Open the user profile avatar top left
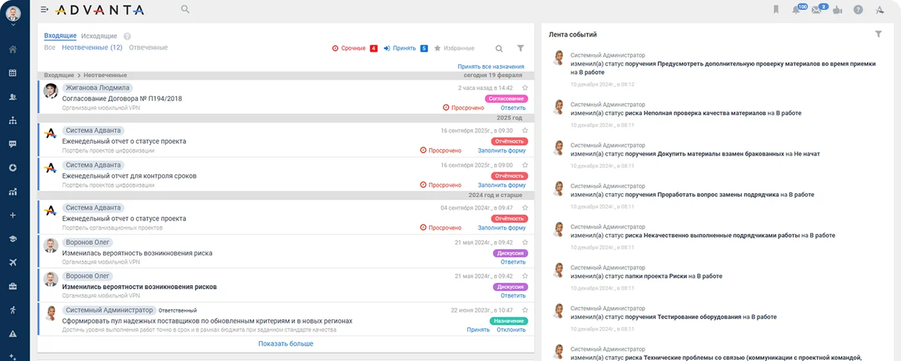Viewport: 901px width, 361px height. (12, 14)
